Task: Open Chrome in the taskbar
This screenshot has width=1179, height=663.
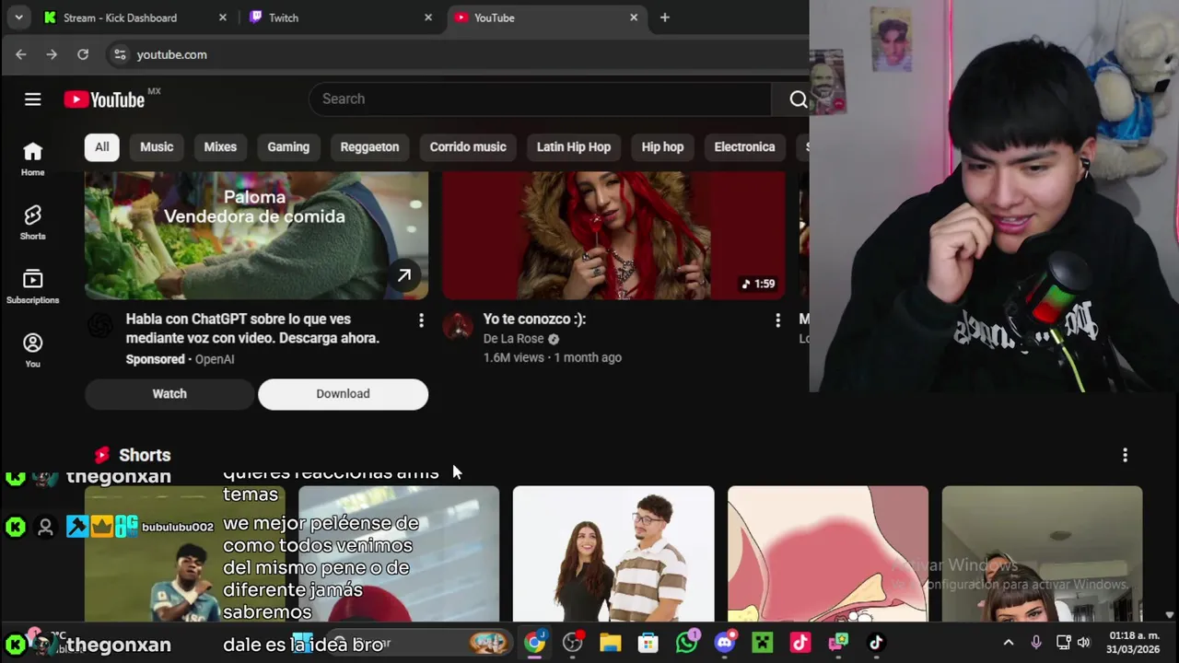Action: tap(534, 643)
